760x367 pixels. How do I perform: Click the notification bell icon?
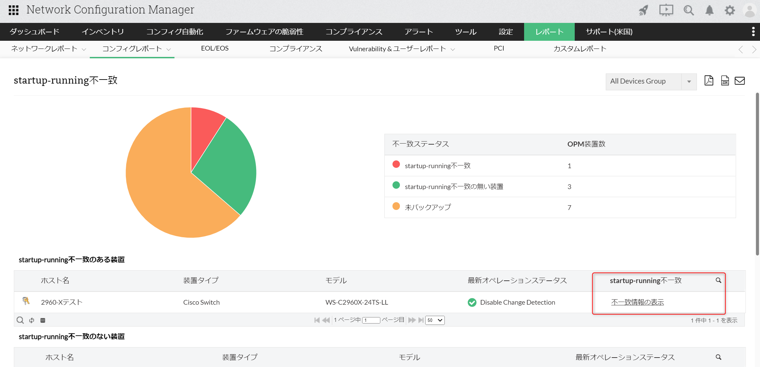point(709,10)
